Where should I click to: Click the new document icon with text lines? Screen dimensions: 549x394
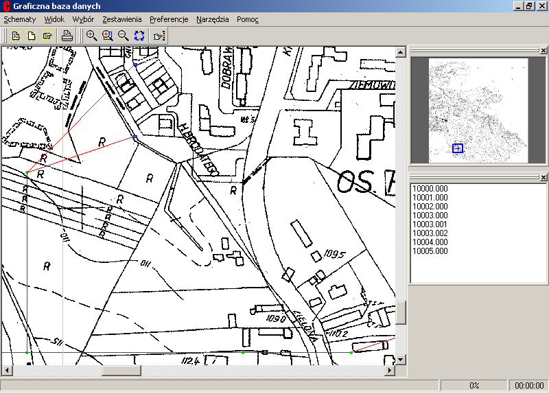[x=16, y=36]
